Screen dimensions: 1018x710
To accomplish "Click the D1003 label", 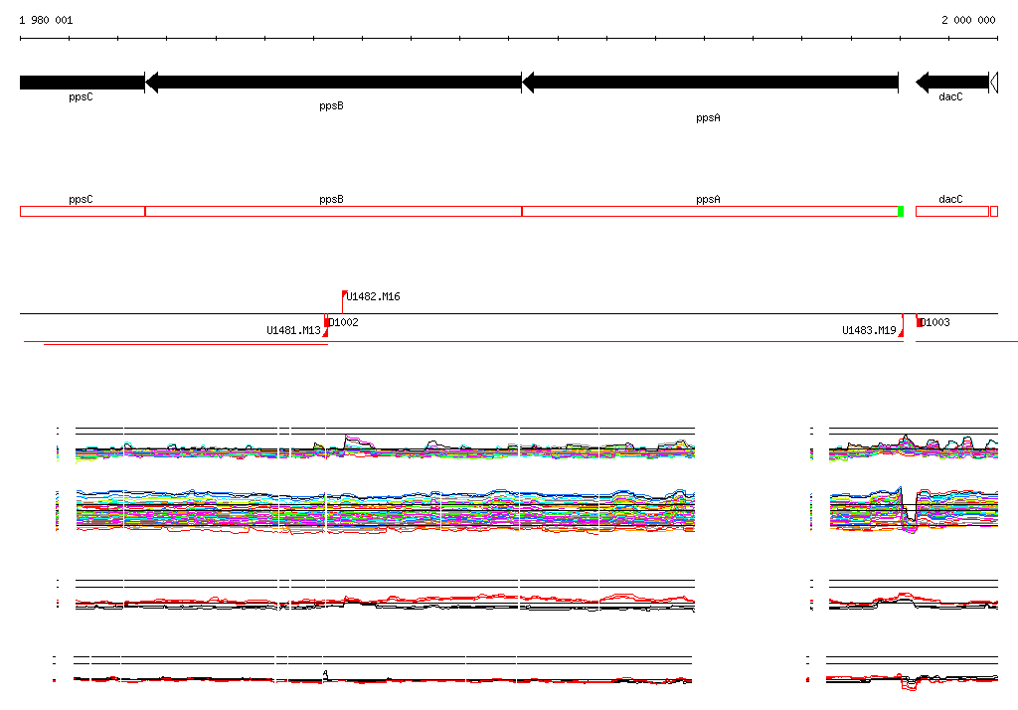I will [x=935, y=322].
